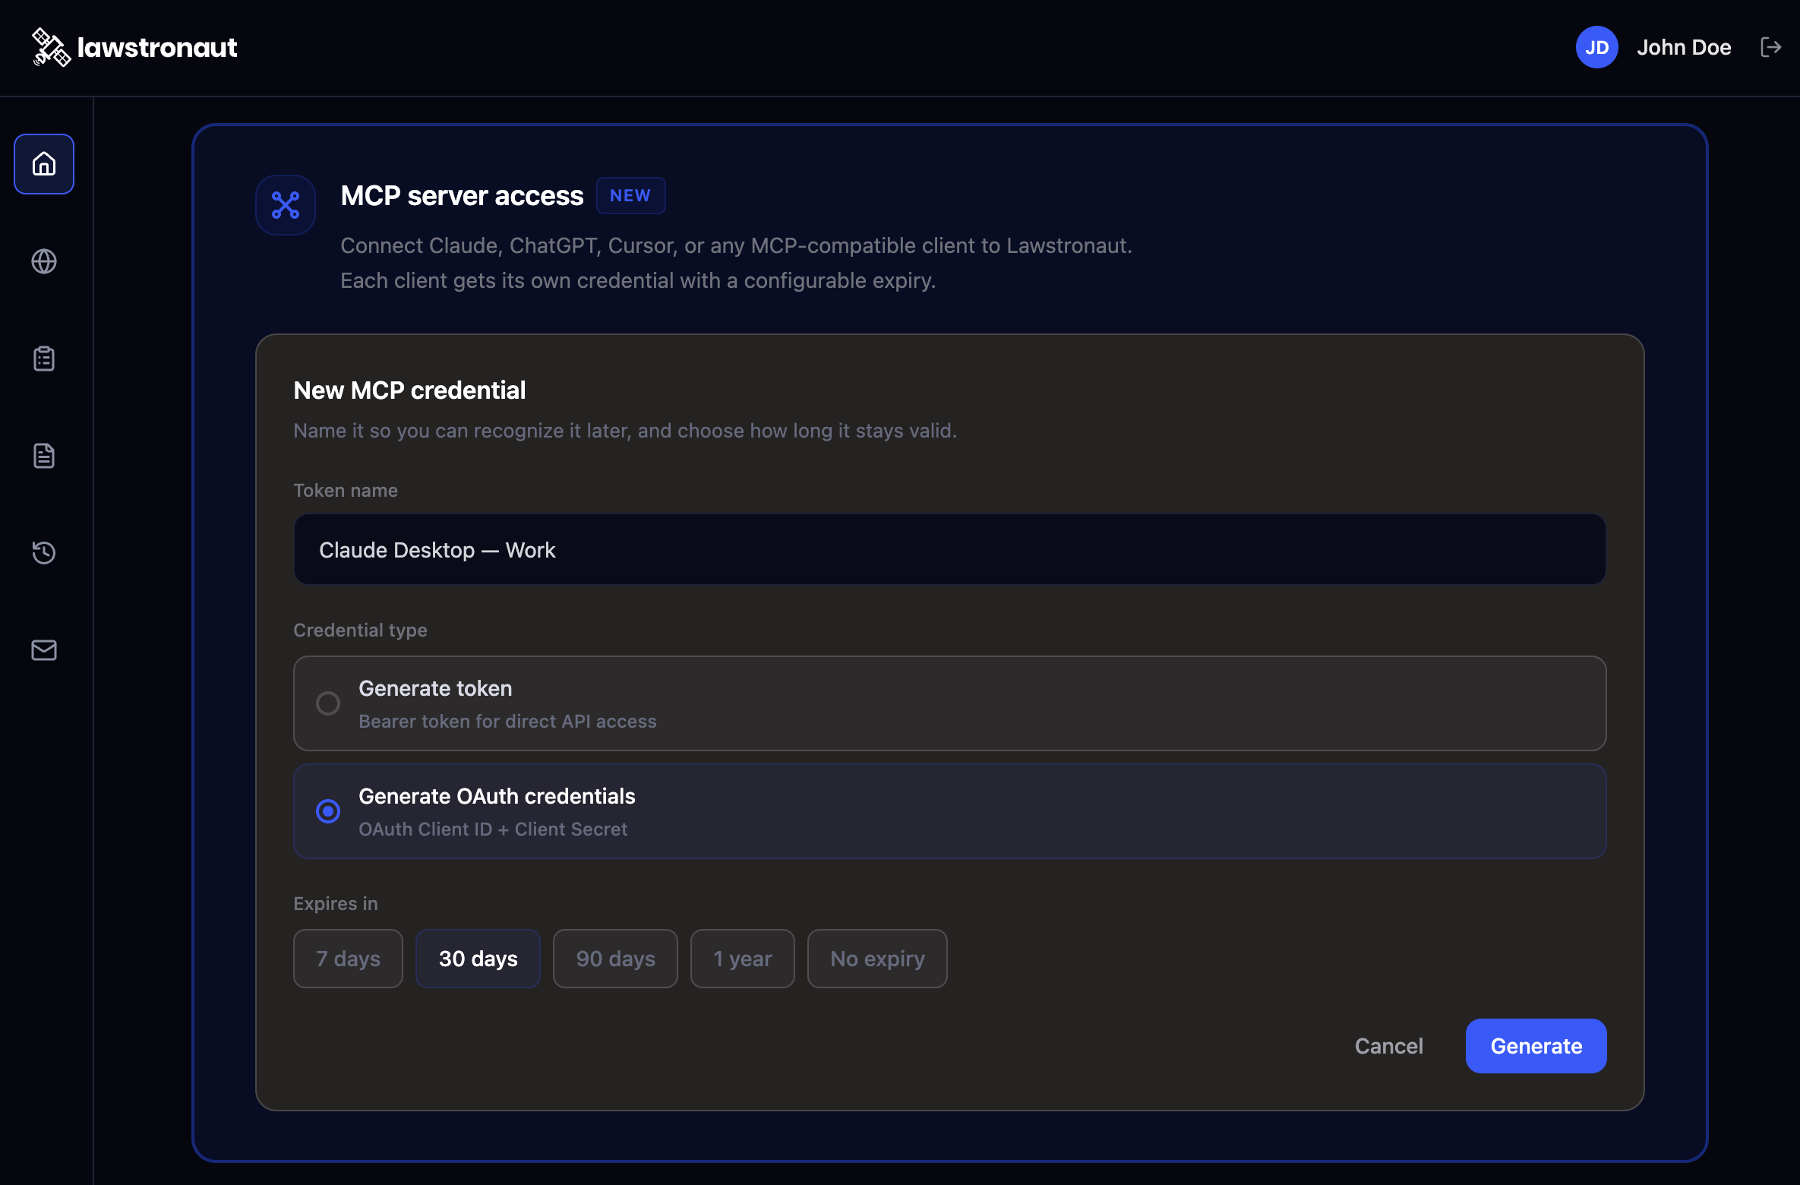Image resolution: width=1800 pixels, height=1185 pixels.
Task: Click the "Credential type" label
Action: point(361,630)
